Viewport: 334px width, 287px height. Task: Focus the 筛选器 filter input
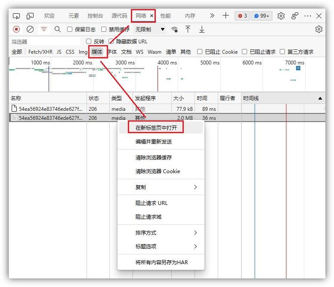click(45, 42)
